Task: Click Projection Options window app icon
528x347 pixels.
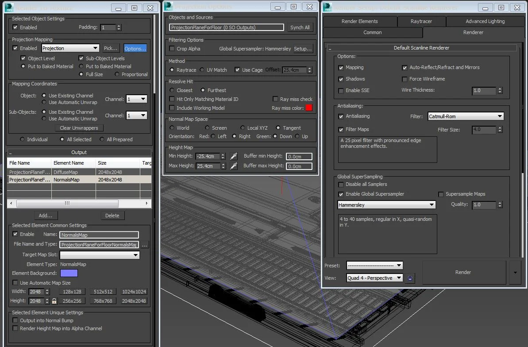Action: point(169,6)
